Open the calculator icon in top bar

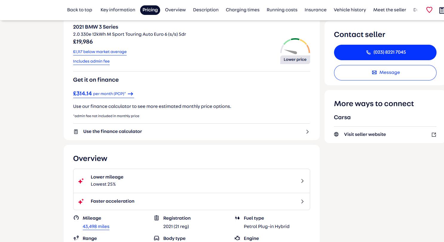click(442, 10)
